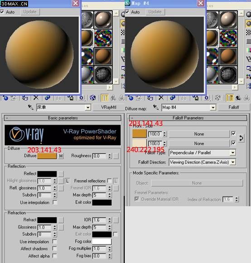The width and height of the screenshot is (251, 263).
Task: Click Go to Parent in Falloff editor toolbar
Action: point(238,98)
